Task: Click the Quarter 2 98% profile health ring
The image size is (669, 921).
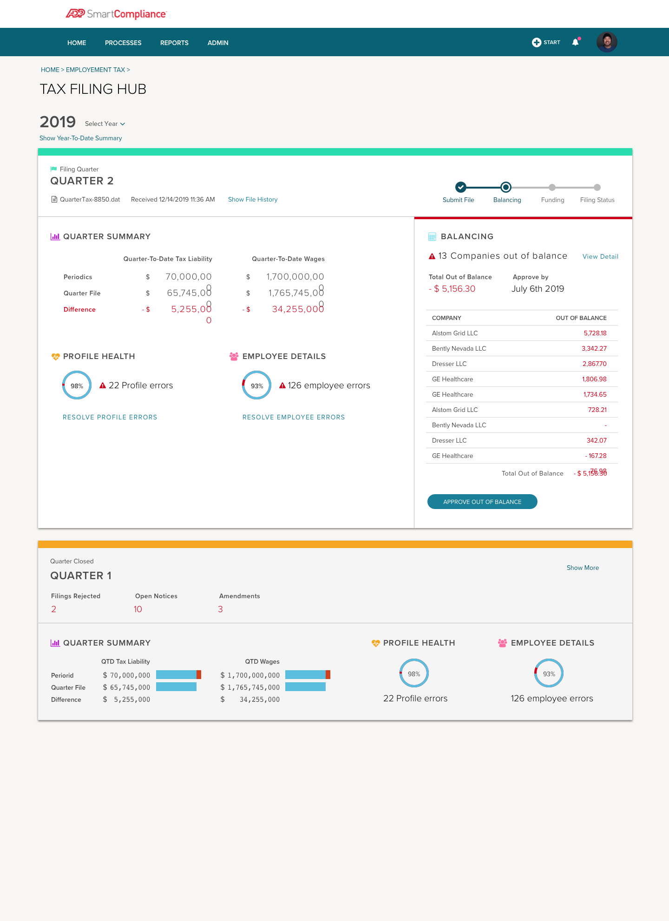Action: (77, 385)
